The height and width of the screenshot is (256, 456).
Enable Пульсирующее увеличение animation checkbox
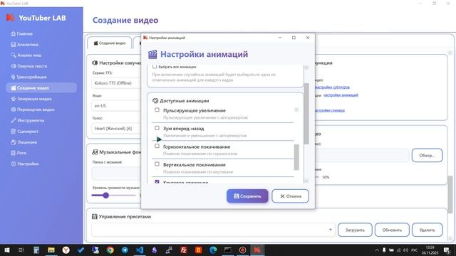click(157, 110)
